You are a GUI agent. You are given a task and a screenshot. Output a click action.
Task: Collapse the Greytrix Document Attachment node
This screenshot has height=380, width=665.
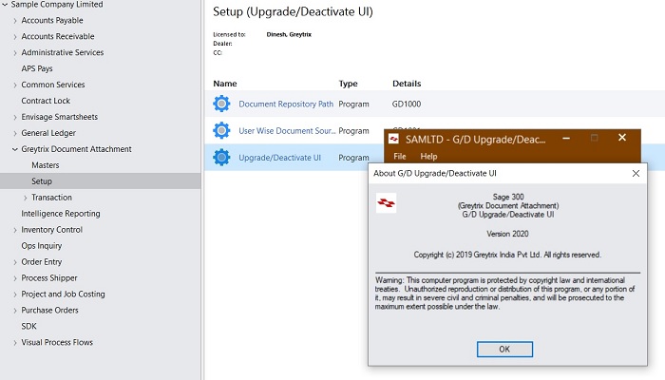15,149
